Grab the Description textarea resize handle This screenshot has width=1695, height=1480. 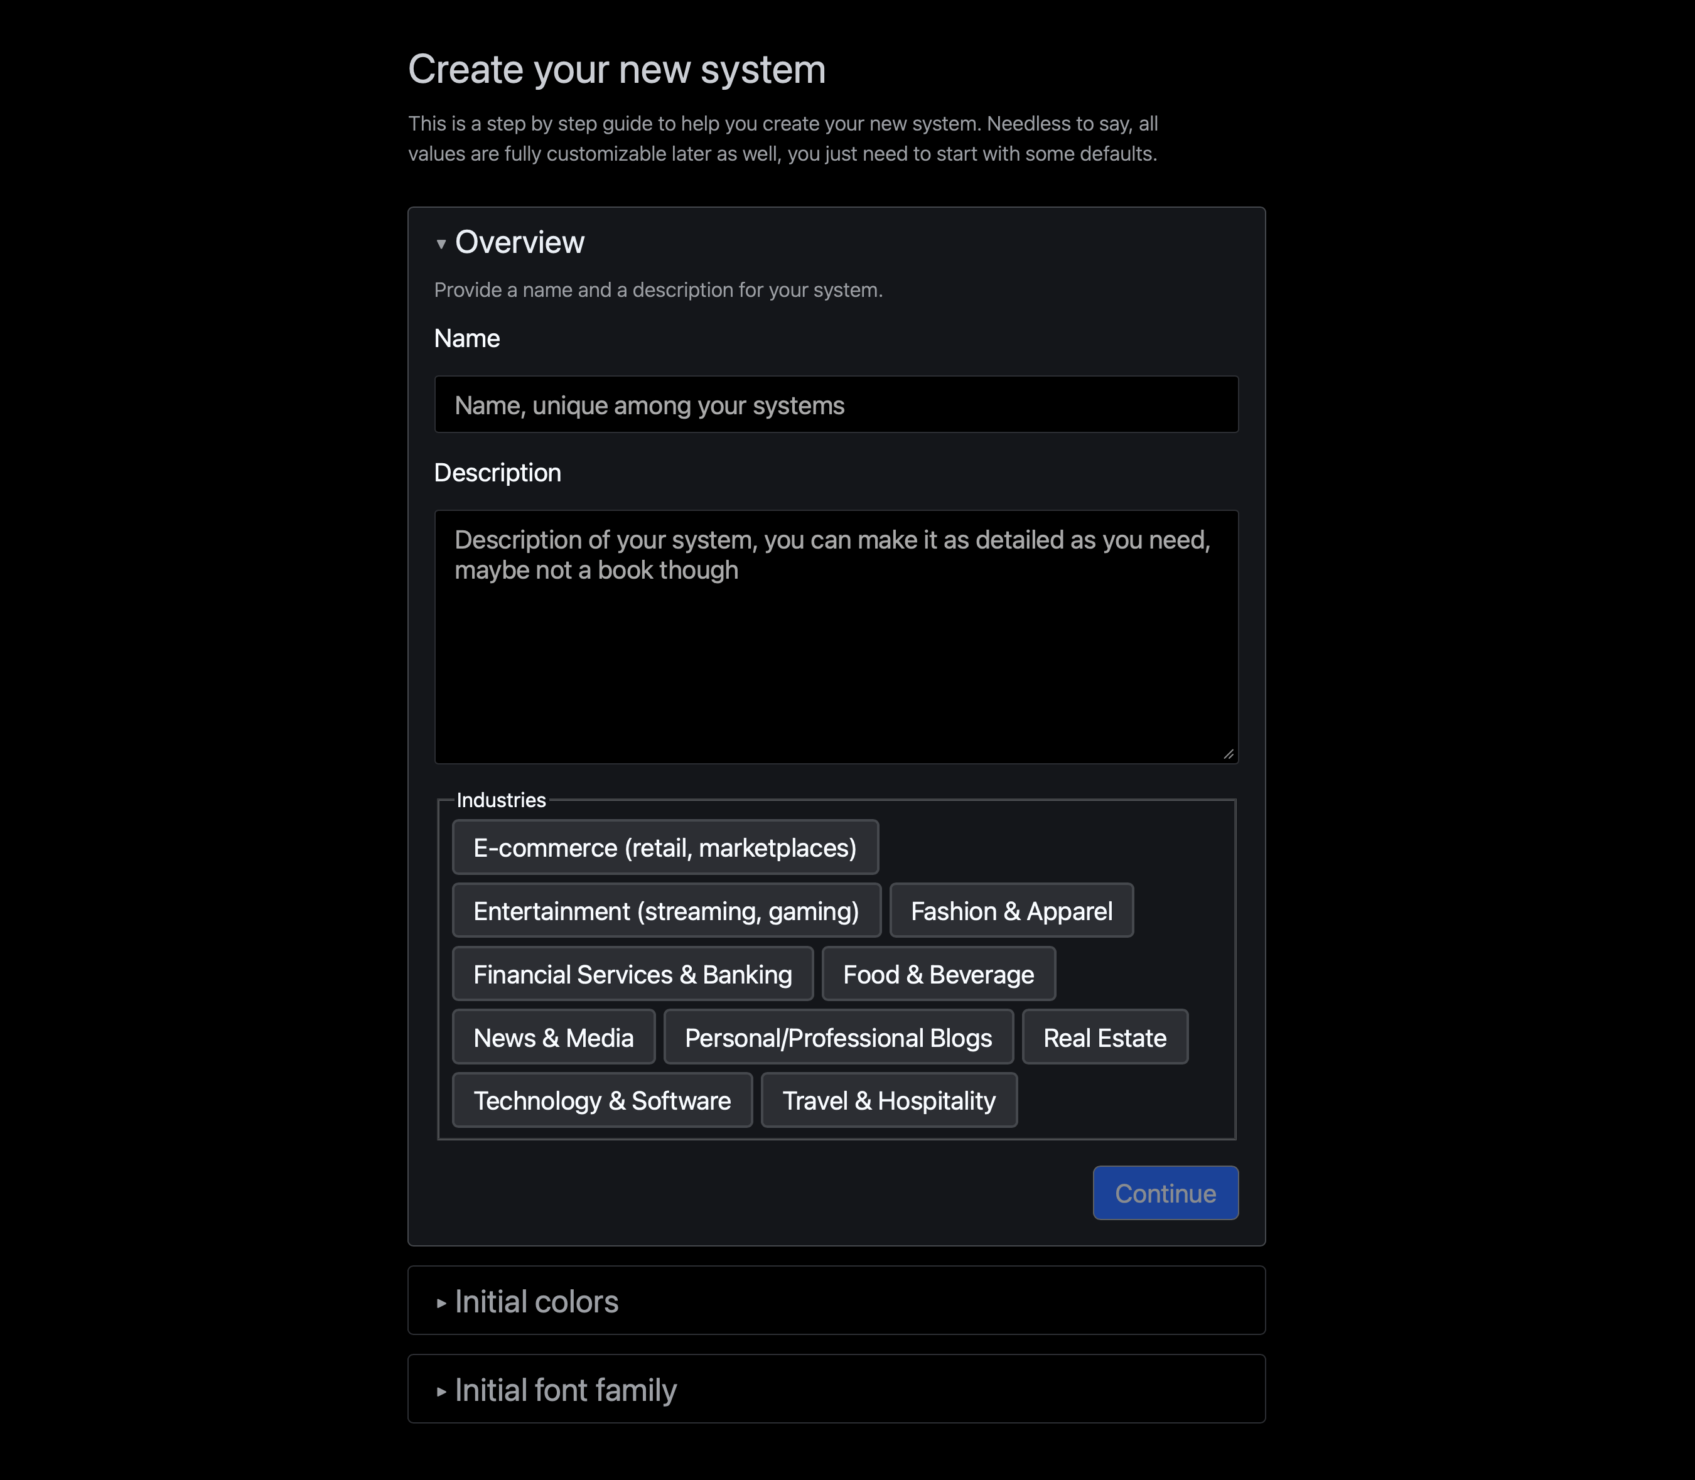pyautogui.click(x=1229, y=754)
